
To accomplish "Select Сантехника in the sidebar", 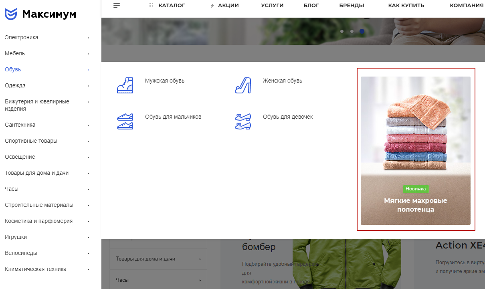I will click(x=20, y=125).
